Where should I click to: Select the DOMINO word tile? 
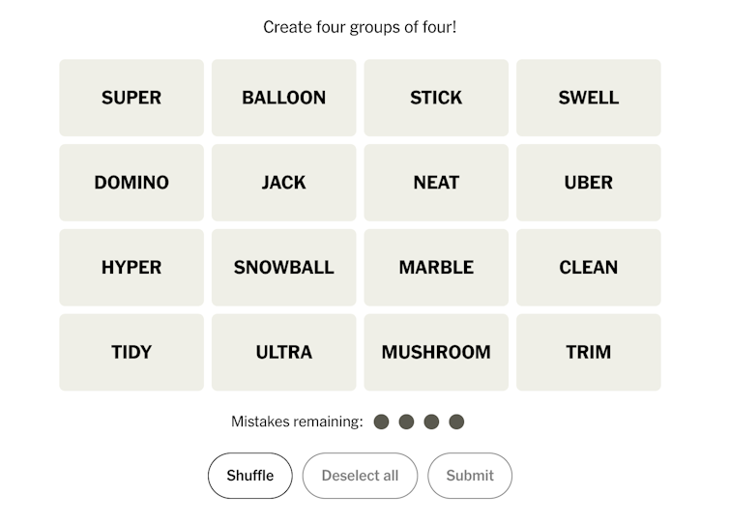click(131, 183)
